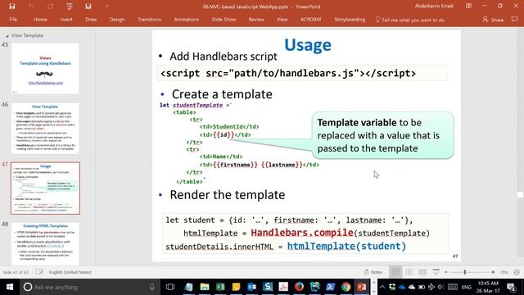Open Firefox from taskbar
The width and height of the screenshot is (524, 295).
tap(299, 287)
